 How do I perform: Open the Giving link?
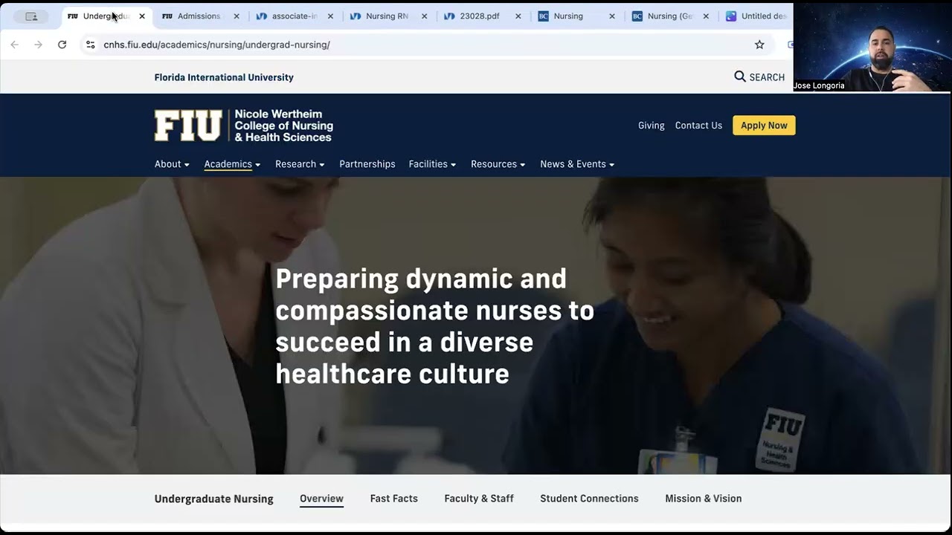[x=651, y=126]
